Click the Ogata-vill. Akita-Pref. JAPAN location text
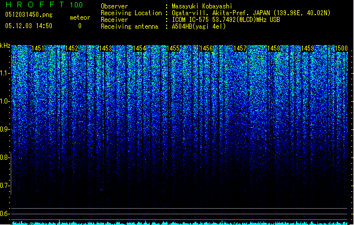This screenshot has width=354, height=225. 251,13
